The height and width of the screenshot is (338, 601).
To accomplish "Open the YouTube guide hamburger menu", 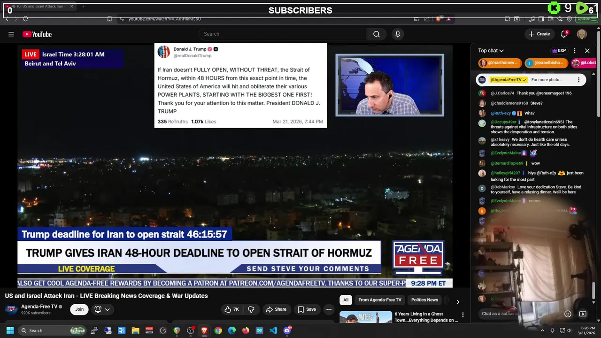I will click(11, 34).
